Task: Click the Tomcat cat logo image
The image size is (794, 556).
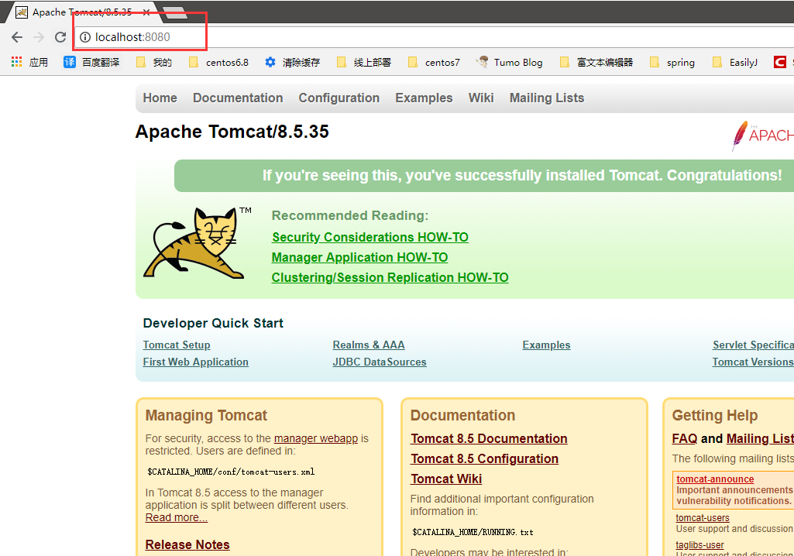Action: (x=194, y=243)
